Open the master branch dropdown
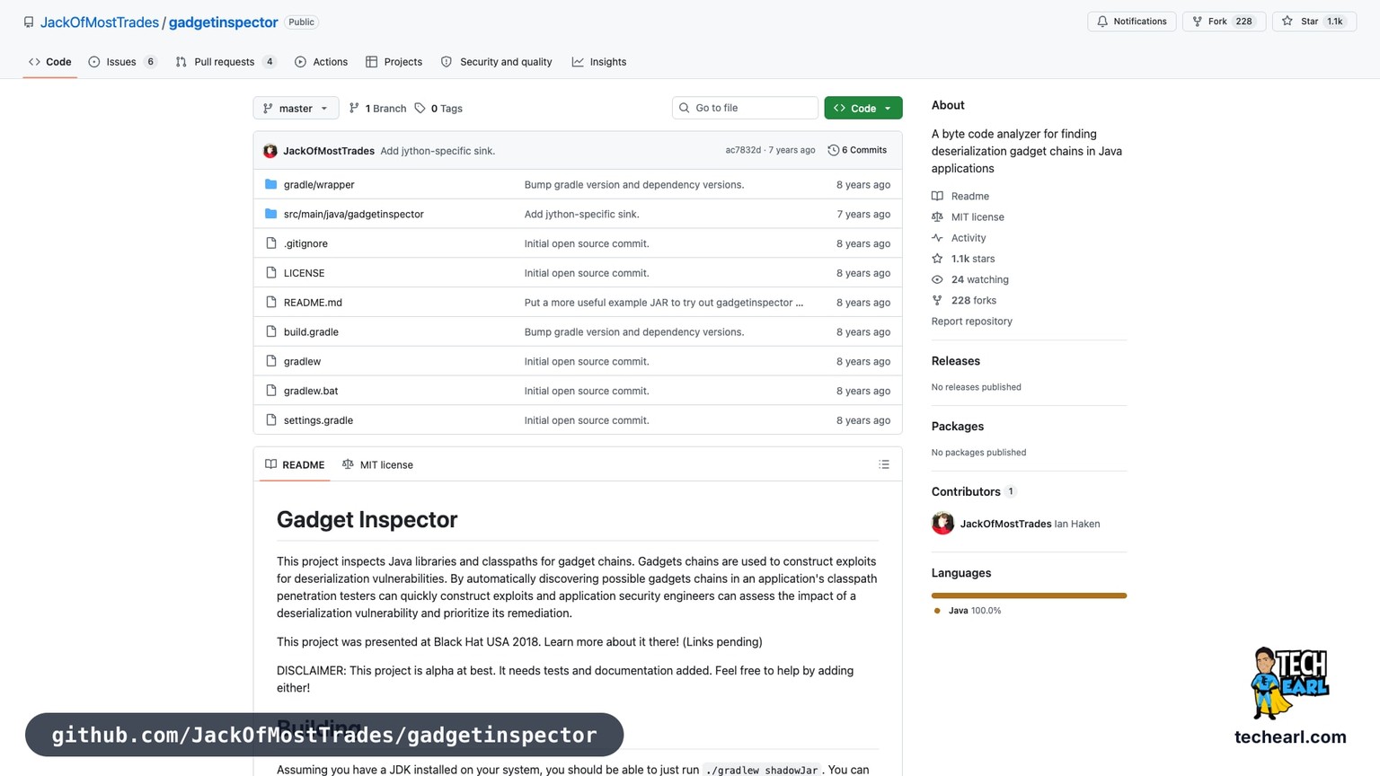 coord(296,108)
